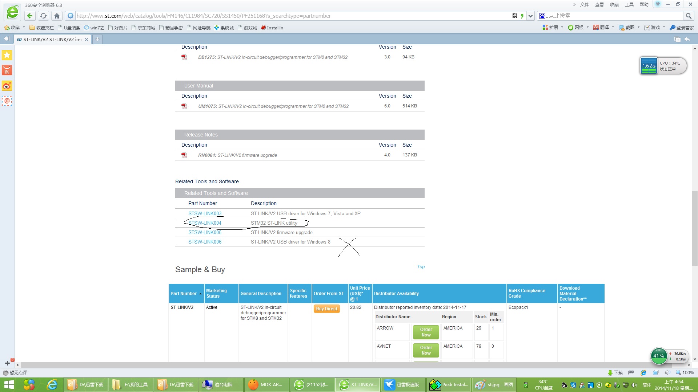Open the RN0084 release notes PDF icon
The image size is (698, 392).
tap(184, 155)
